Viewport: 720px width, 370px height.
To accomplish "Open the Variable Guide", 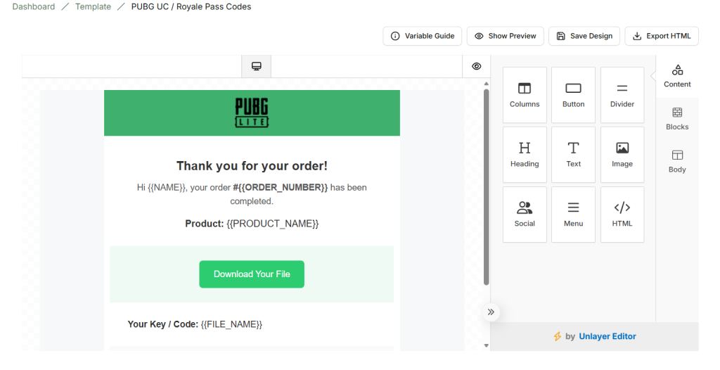I will pyautogui.click(x=422, y=36).
